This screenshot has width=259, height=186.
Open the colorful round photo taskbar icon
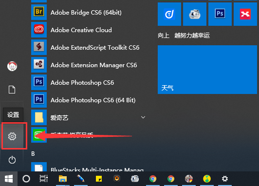189,179
